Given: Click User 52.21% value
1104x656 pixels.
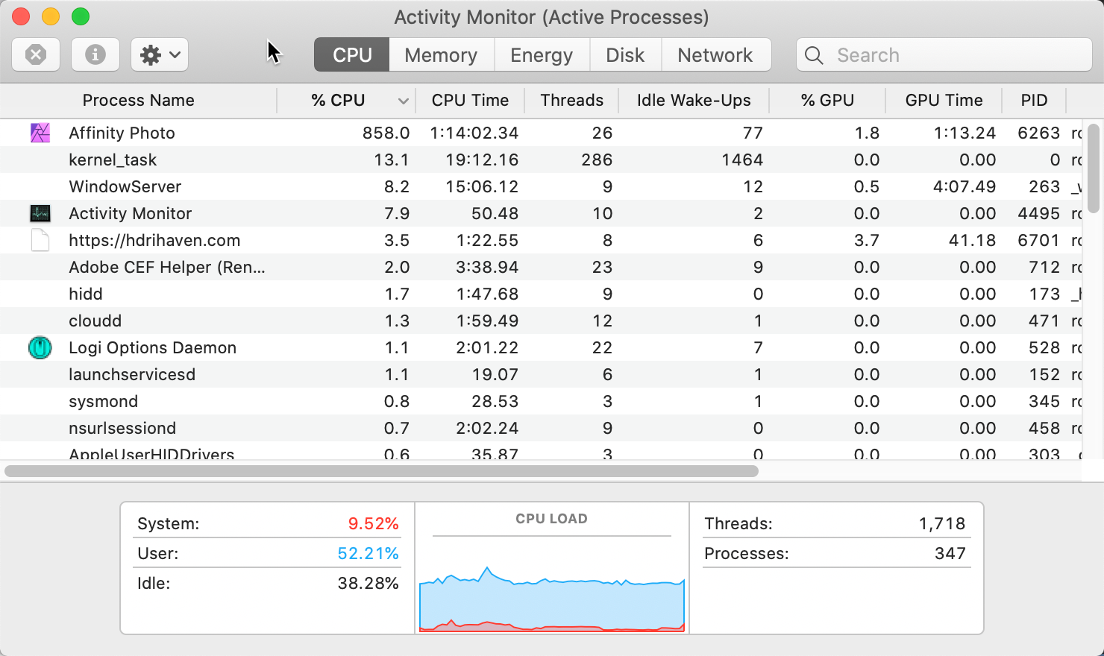Looking at the screenshot, I should click(x=368, y=553).
